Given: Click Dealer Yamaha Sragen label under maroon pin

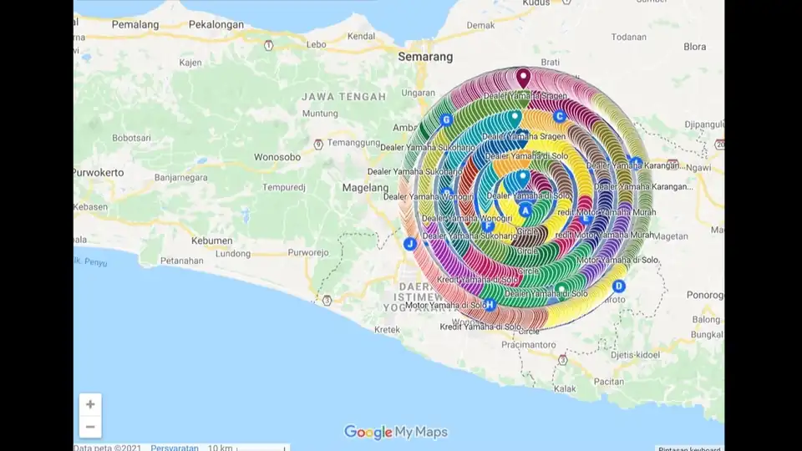Looking at the screenshot, I should coord(525,95).
